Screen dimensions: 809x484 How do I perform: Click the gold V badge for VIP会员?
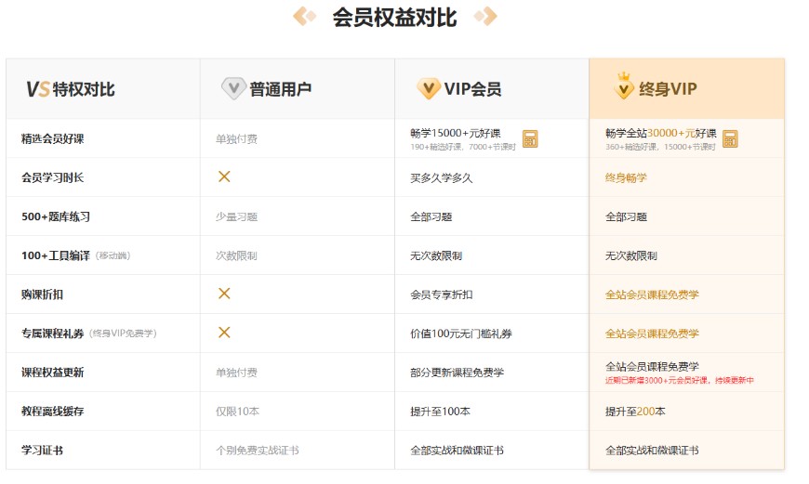click(429, 89)
